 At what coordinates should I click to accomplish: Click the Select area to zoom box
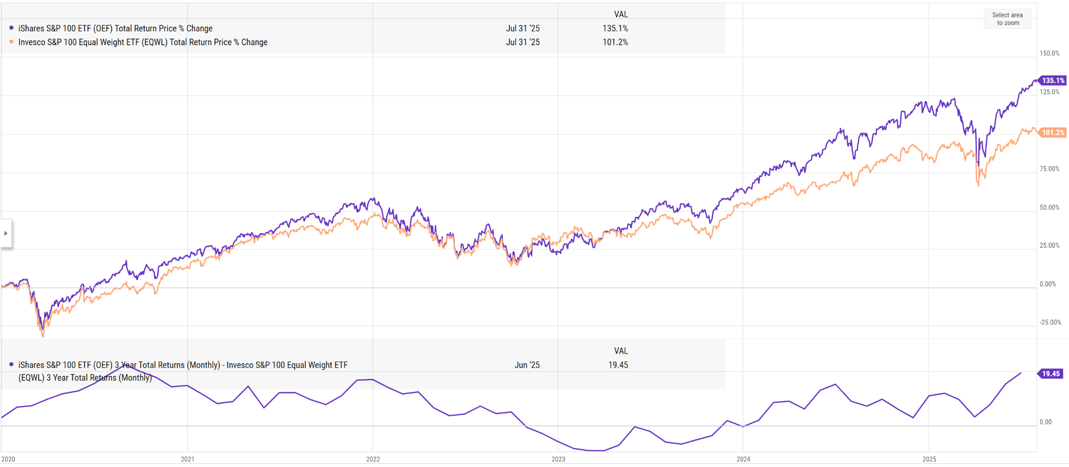pyautogui.click(x=1007, y=19)
